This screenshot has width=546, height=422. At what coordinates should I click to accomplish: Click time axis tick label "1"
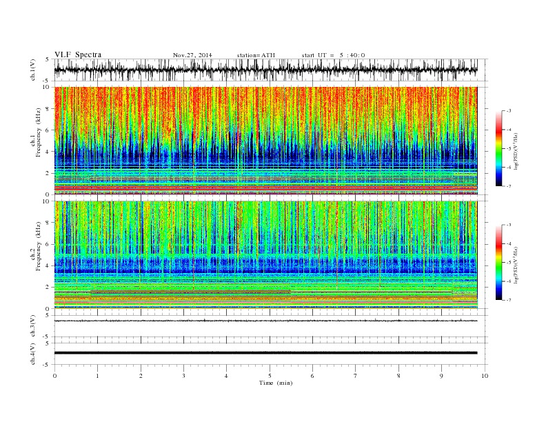[x=97, y=376]
